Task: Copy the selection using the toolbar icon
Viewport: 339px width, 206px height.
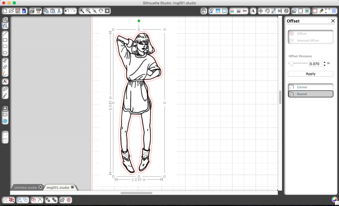Action: (46, 11)
